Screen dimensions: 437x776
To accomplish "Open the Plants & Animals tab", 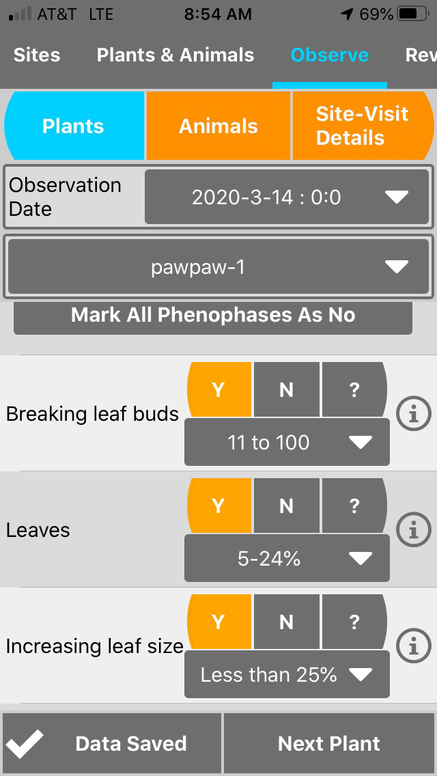I will (x=175, y=55).
